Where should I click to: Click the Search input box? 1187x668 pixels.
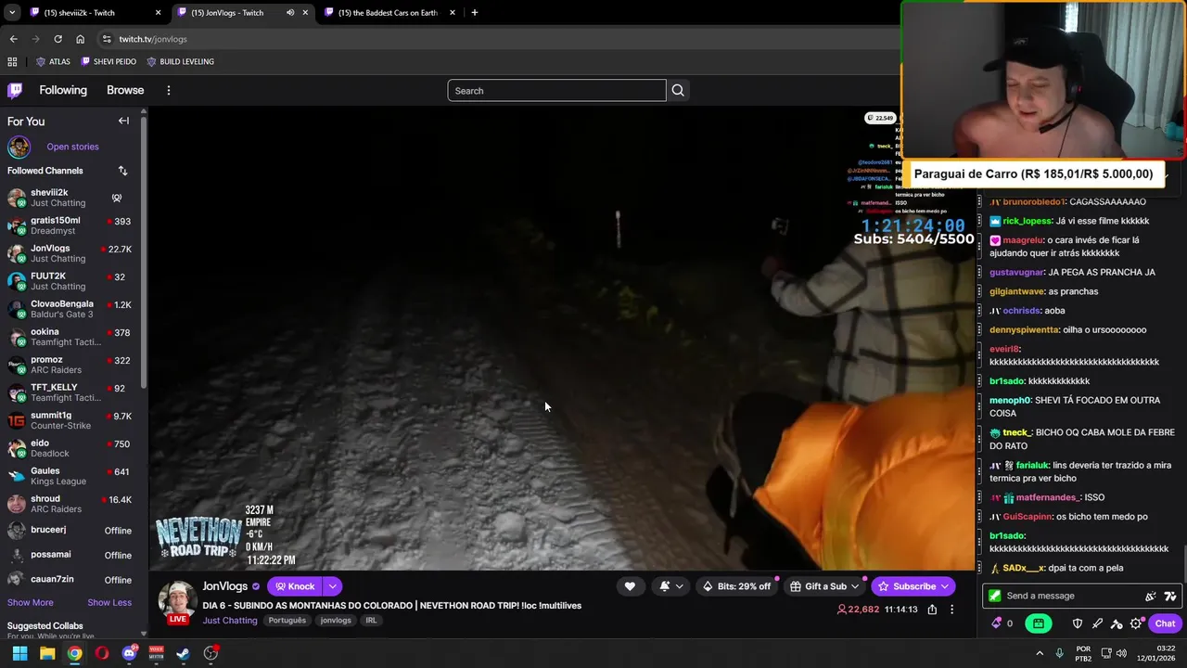click(556, 90)
